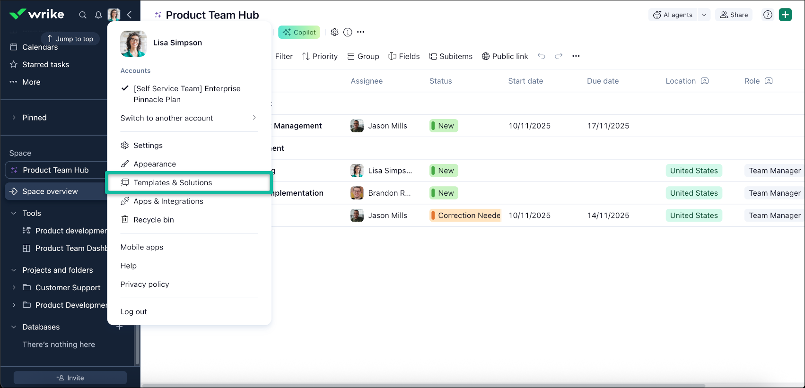Click the Invite button
Viewport: 805px width, 388px height.
[70, 378]
